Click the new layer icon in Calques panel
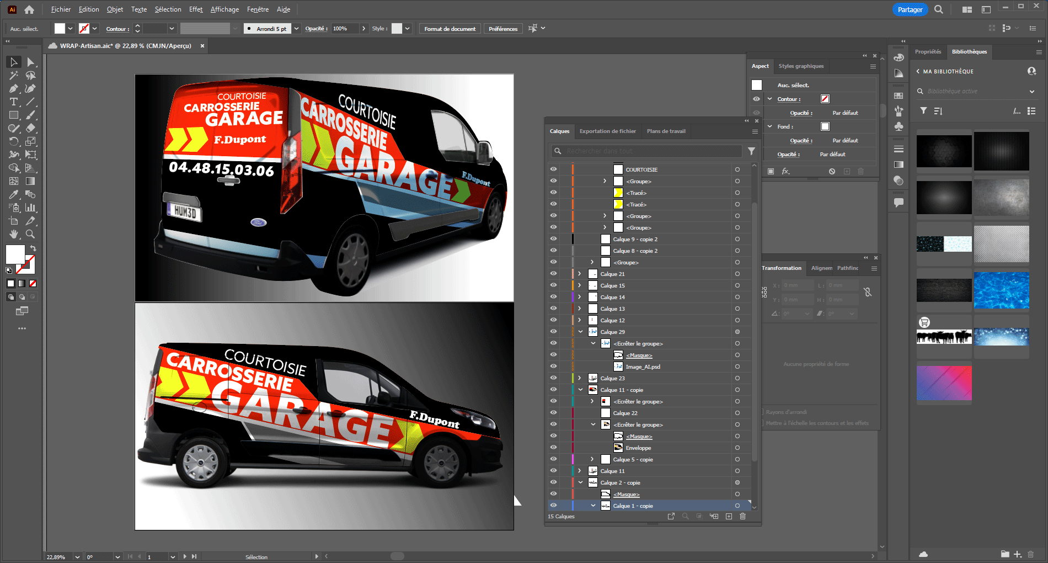Viewport: 1048px width, 563px height. coord(729,516)
